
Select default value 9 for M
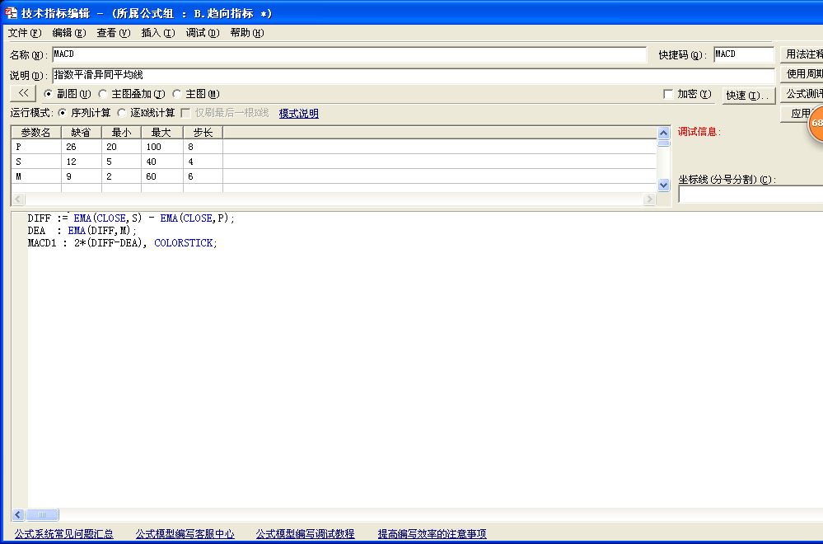click(82, 176)
